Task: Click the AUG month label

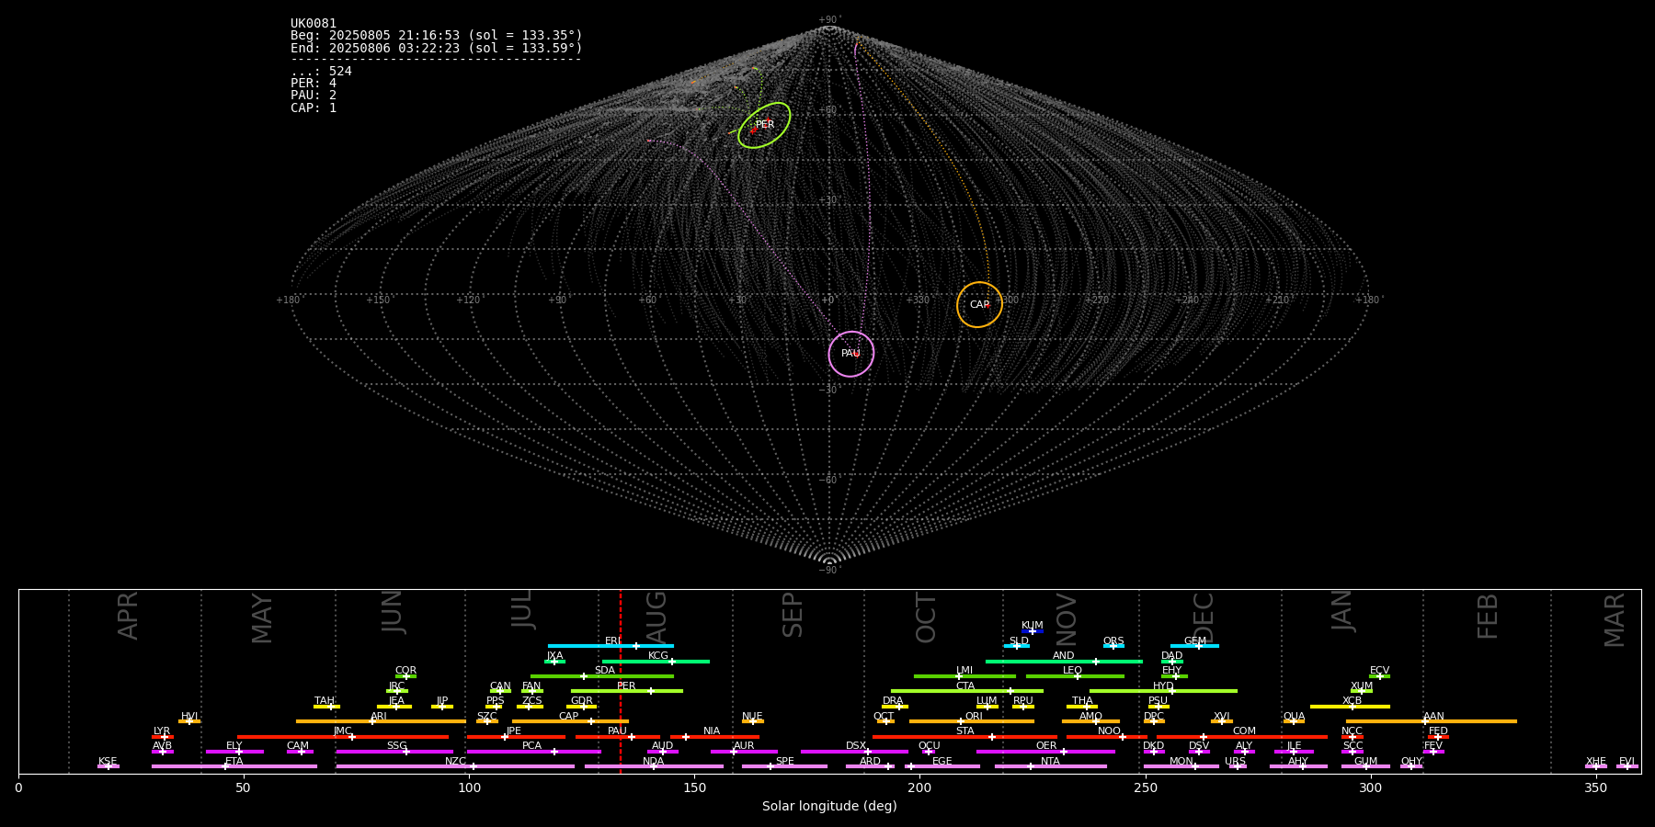Action: pyautogui.click(x=656, y=617)
